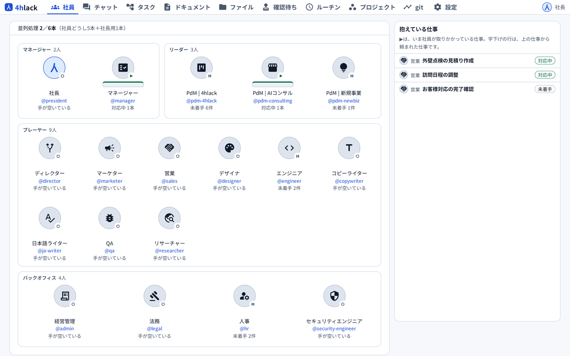Select the ディレクター branching arrows icon

[x=50, y=148]
